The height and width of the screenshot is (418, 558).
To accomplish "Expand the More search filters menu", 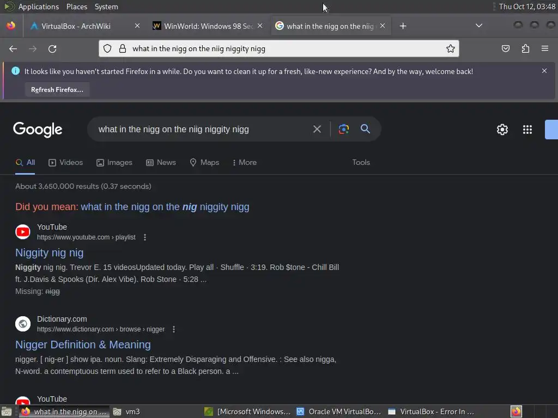I will tap(244, 162).
